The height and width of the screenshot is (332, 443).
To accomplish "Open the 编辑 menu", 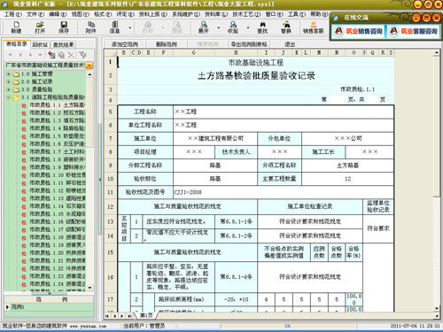I will coord(58,14).
